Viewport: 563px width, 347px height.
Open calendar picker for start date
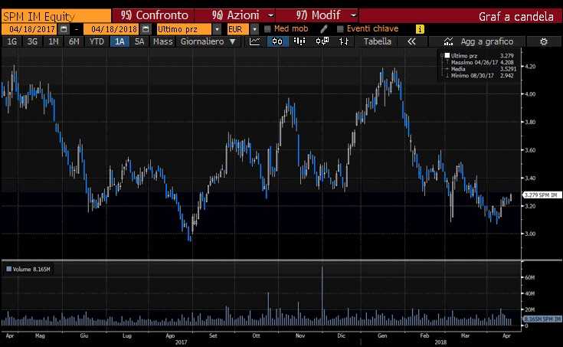(x=64, y=28)
